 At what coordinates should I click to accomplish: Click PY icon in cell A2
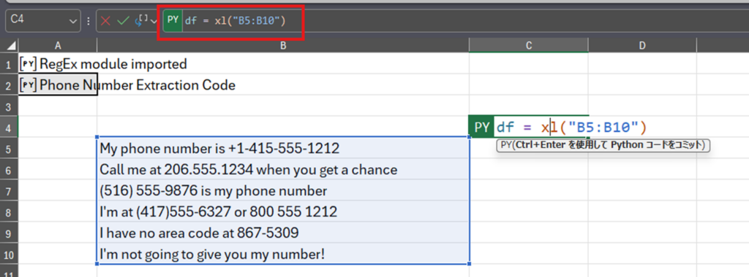tap(29, 85)
